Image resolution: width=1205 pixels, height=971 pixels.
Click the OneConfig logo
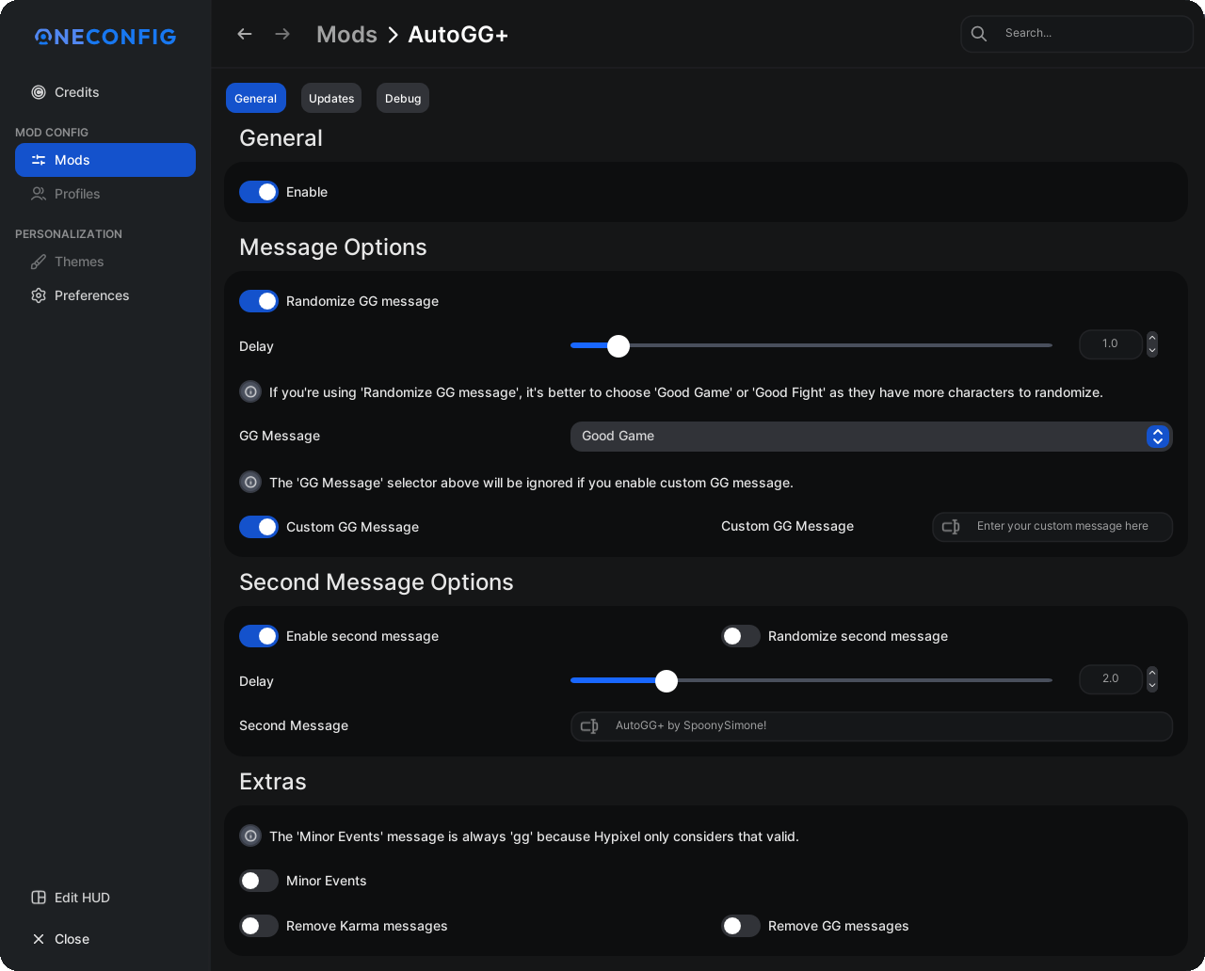[105, 37]
